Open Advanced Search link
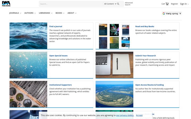191x119 pixels. pos(129,4)
